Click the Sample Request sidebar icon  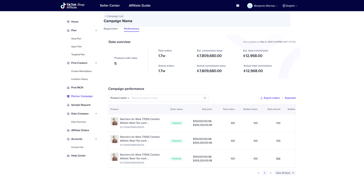[68, 105]
